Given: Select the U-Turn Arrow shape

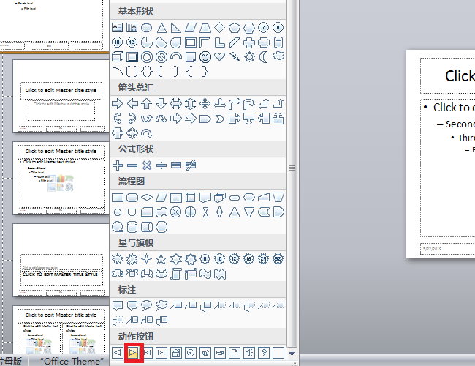Looking at the screenshot, I should click(249, 104).
